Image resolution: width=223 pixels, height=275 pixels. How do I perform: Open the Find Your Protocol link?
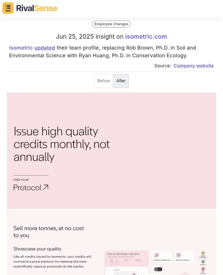coord(31,185)
